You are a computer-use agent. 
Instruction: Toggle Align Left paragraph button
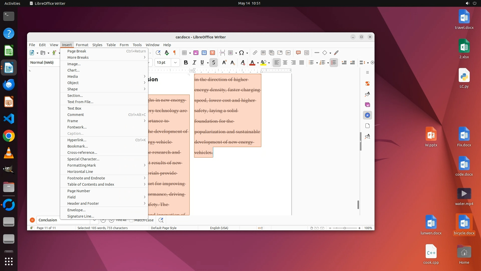277,62
